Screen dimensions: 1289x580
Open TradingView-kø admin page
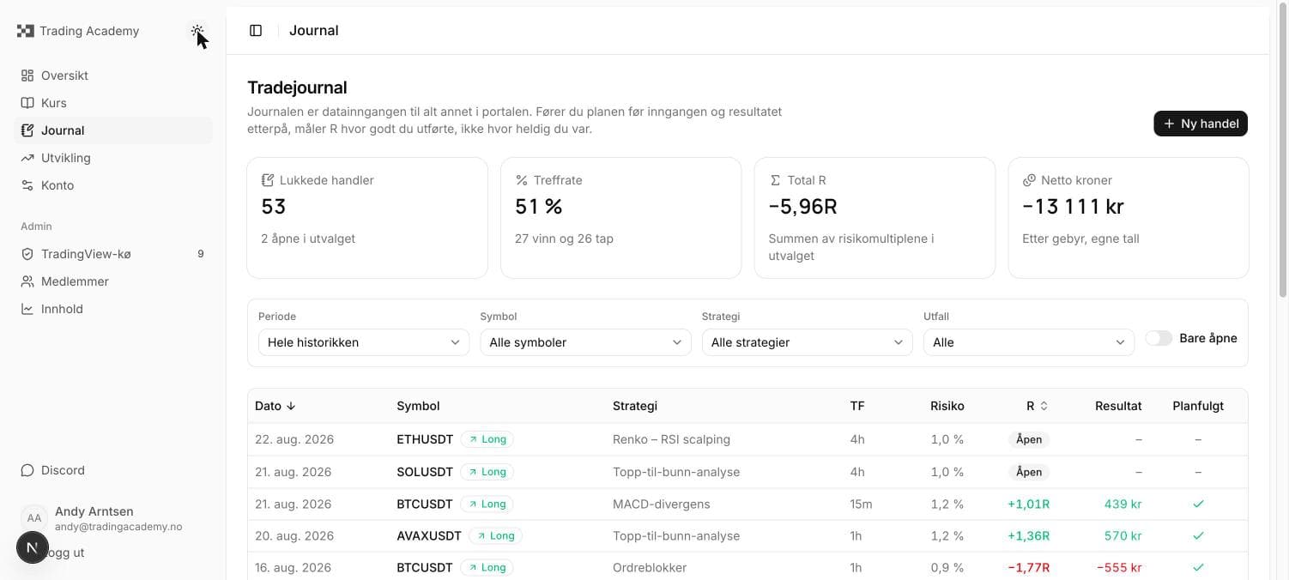113,254
